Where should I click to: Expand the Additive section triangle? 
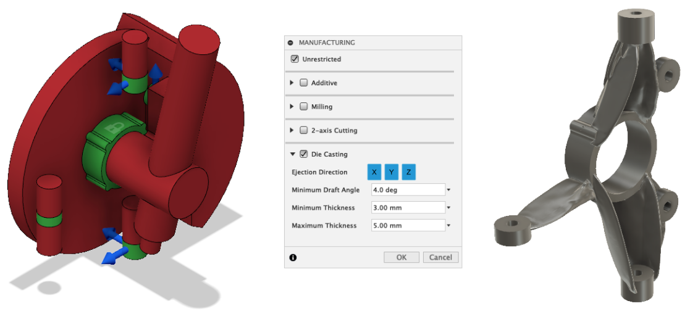292,82
